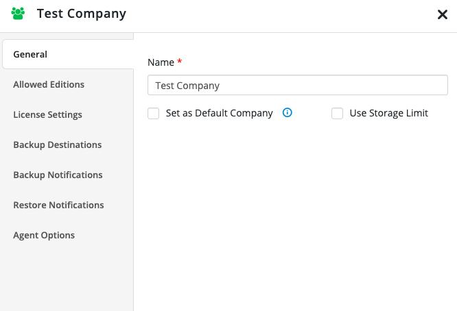Go to the Backup Destinations tab
Viewport: 457px width, 311px height.
(57, 145)
